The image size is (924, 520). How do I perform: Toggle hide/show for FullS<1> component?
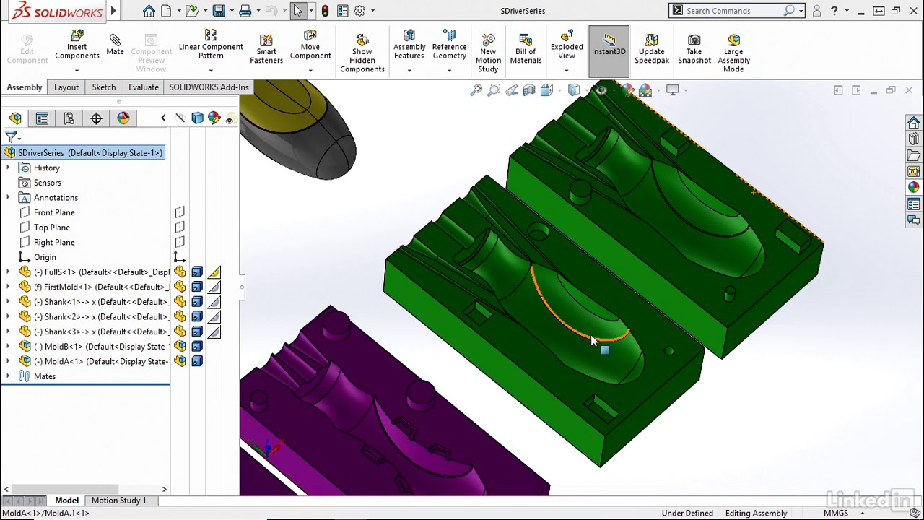(x=180, y=272)
